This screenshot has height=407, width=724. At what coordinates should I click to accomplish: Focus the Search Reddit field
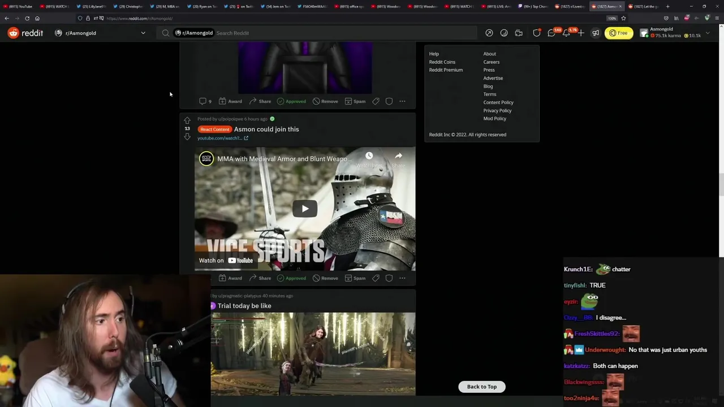pyautogui.click(x=317, y=33)
